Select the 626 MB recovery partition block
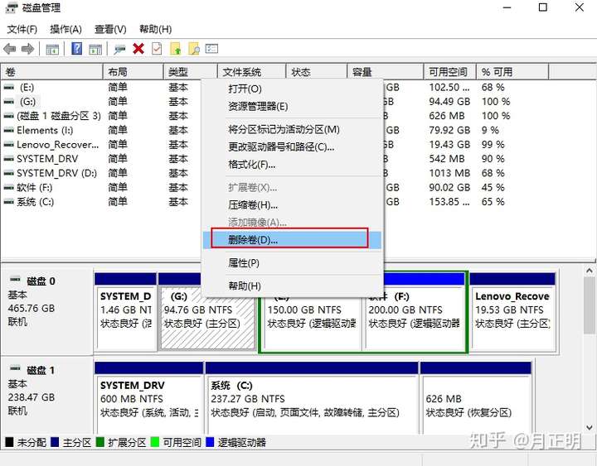597x466 pixels. click(x=476, y=398)
